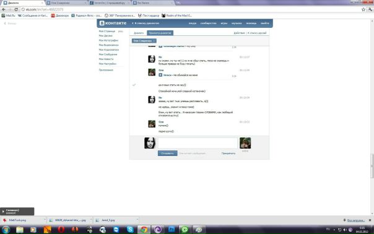Bookmark this page with the star icon

coord(363,9)
